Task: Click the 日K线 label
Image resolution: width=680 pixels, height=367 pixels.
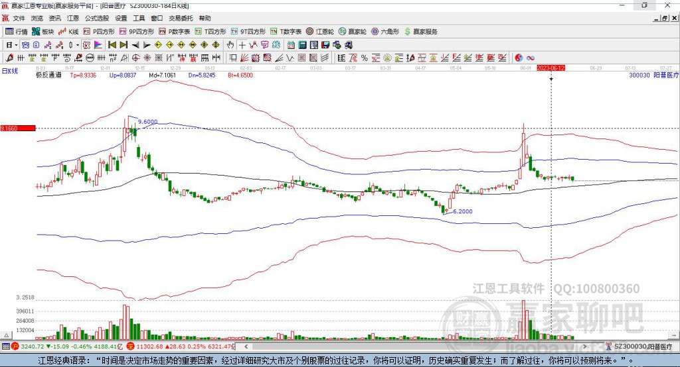Action: pos(9,72)
